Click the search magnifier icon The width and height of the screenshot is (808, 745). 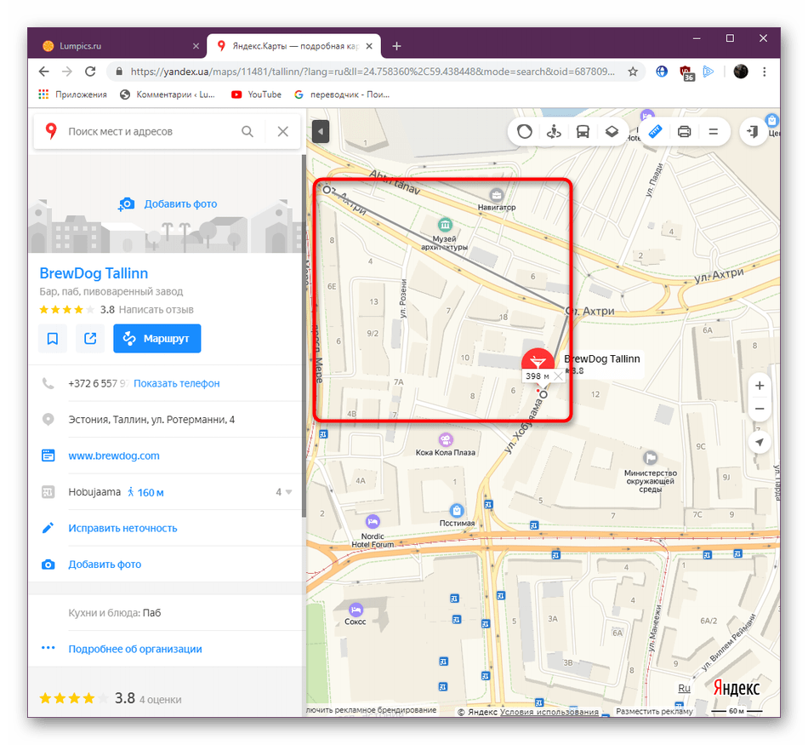click(248, 132)
